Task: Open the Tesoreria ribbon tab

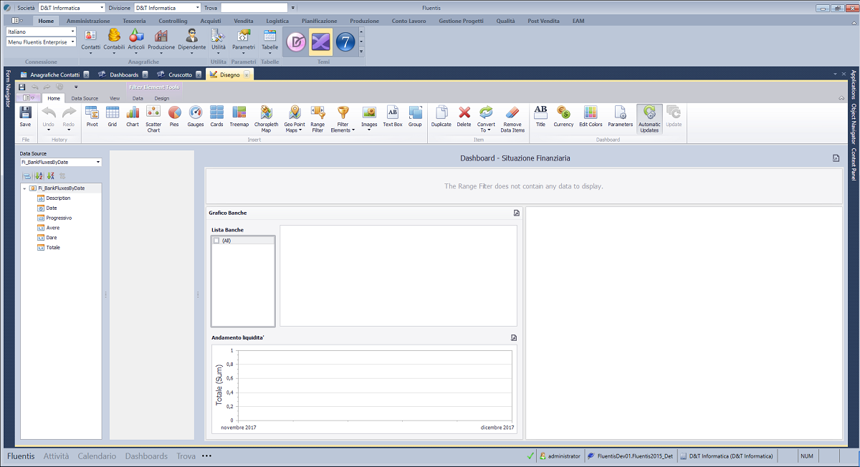Action: (x=134, y=21)
